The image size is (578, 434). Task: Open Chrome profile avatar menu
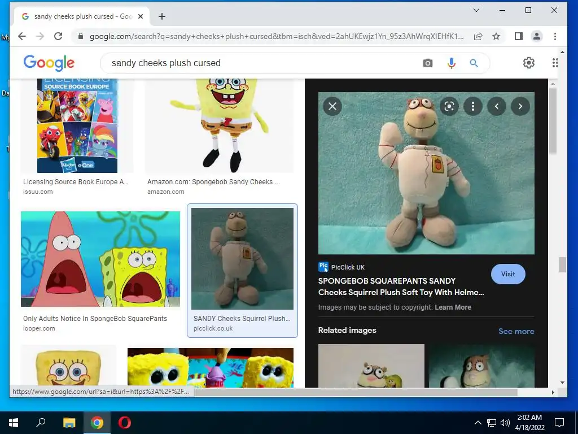[x=537, y=36]
